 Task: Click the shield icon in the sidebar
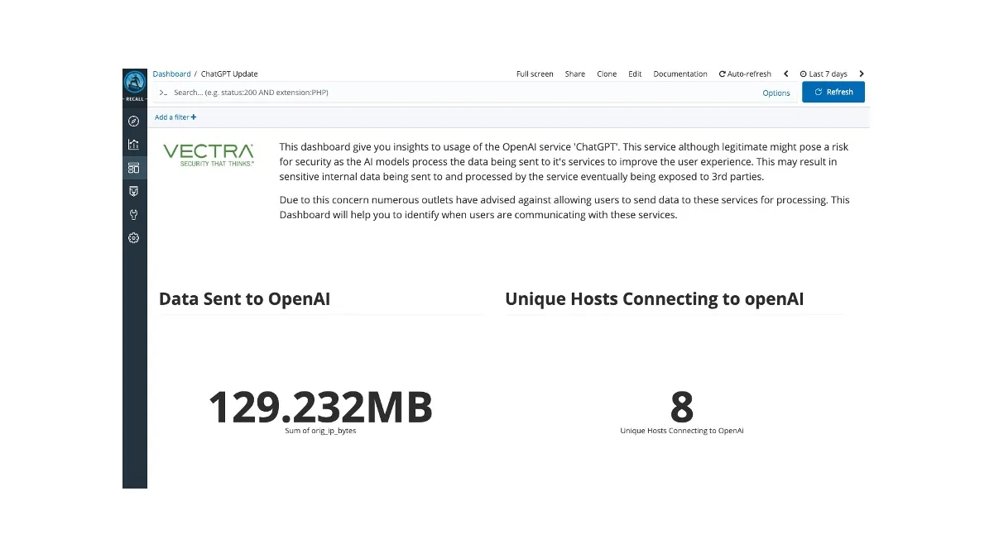tap(133, 191)
